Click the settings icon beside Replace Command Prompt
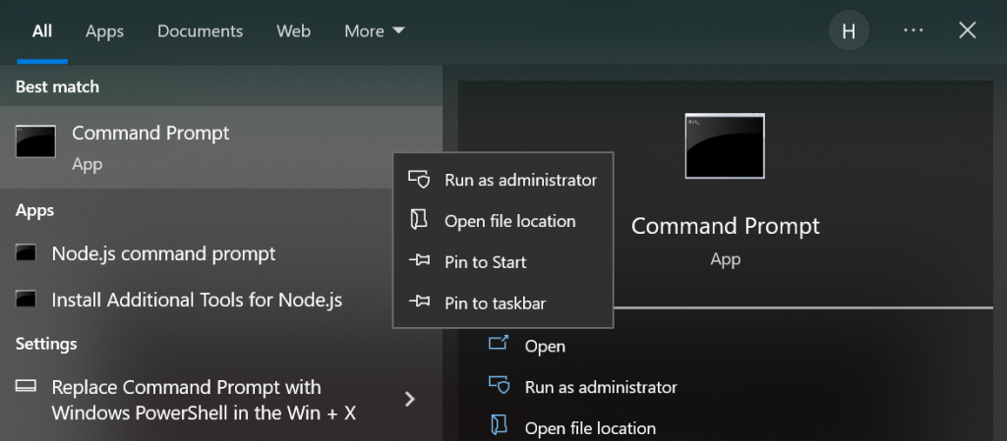This screenshot has height=441, width=1007. click(x=26, y=387)
